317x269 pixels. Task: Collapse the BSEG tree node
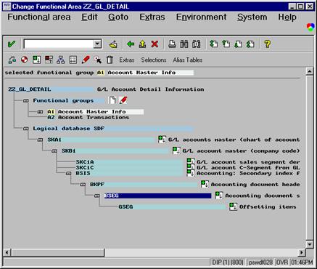(x=97, y=196)
